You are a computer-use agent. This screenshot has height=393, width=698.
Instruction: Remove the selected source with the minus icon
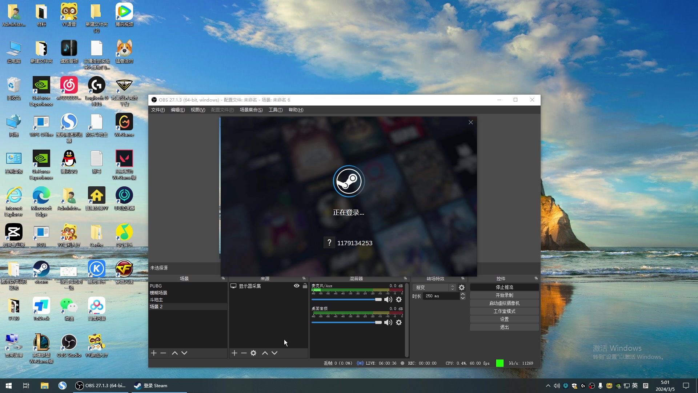coord(244,353)
